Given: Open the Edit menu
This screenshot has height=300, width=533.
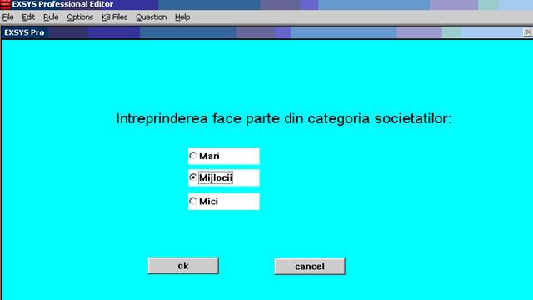Looking at the screenshot, I should (x=28, y=17).
